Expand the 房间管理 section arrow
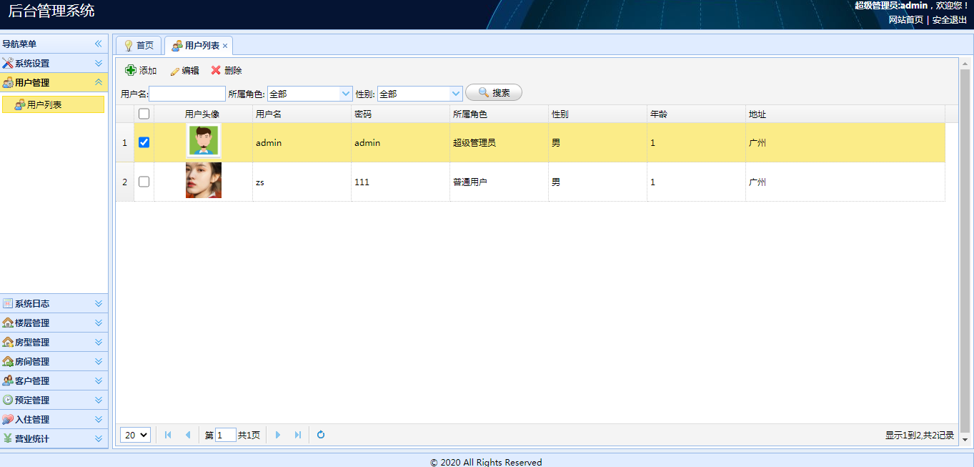 [x=99, y=361]
